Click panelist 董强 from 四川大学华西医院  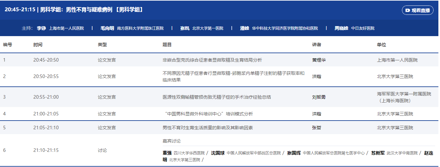tap(167, 153)
